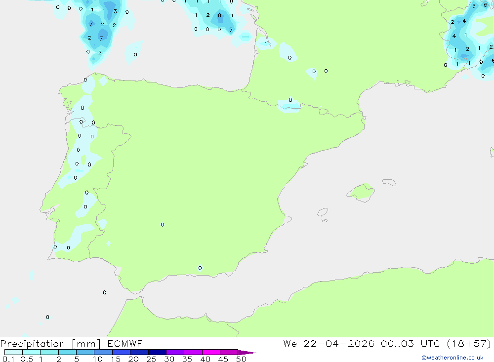The height and width of the screenshot is (362, 494).
Task: Click legend scale label '10'
Action: (x=97, y=359)
